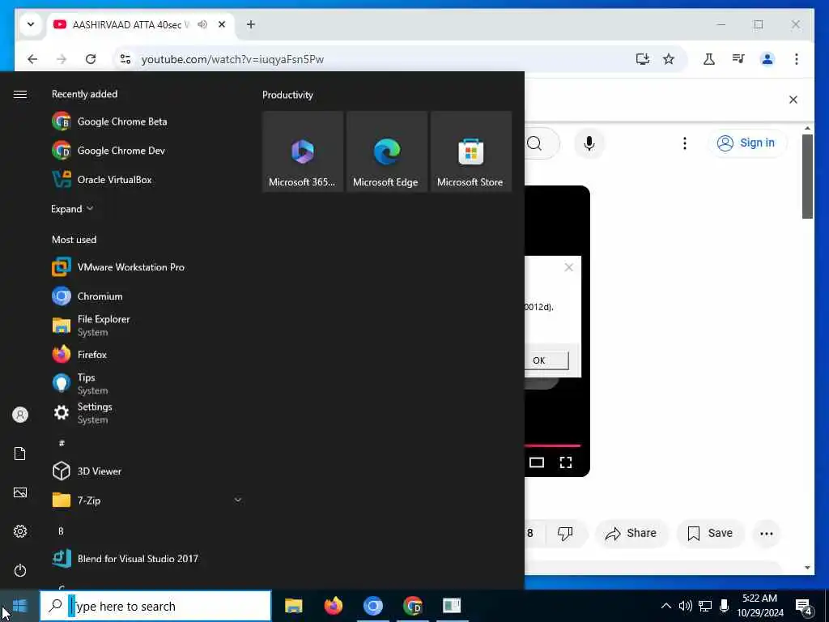The image size is (829, 622).
Task: Seek using the red video progress bar
Action: click(x=552, y=446)
